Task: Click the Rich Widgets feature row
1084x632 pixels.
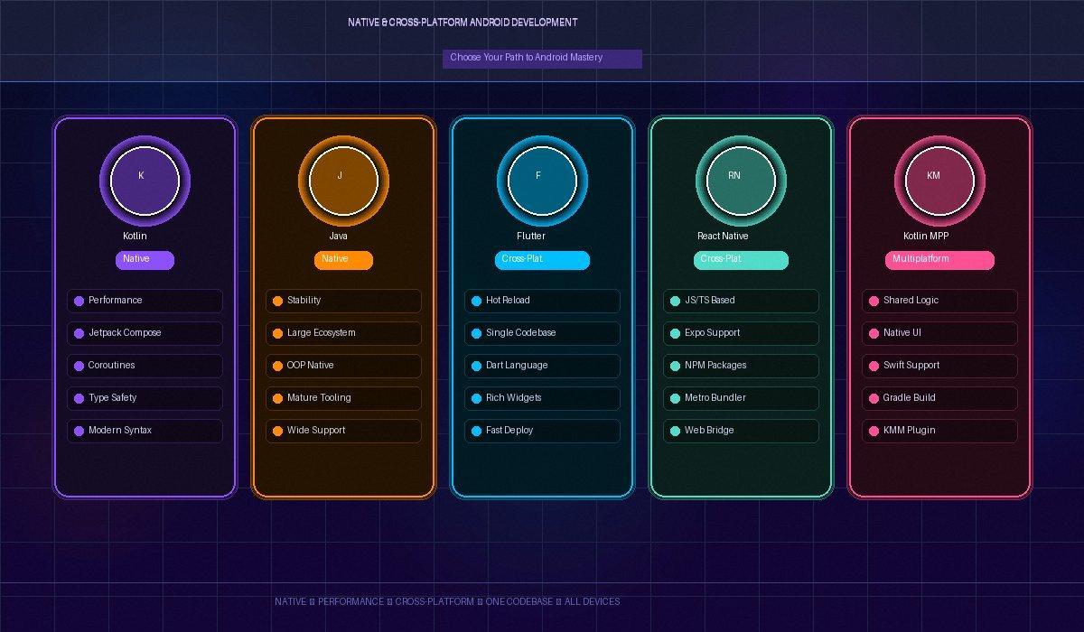Action: point(542,398)
